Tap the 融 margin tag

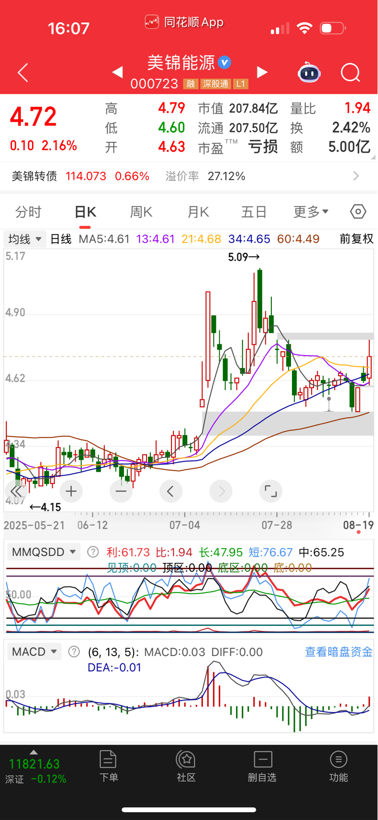tap(190, 84)
